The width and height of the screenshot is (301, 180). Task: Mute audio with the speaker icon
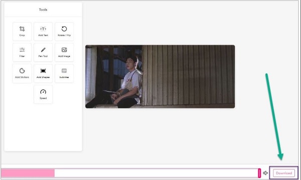pyautogui.click(x=265, y=173)
